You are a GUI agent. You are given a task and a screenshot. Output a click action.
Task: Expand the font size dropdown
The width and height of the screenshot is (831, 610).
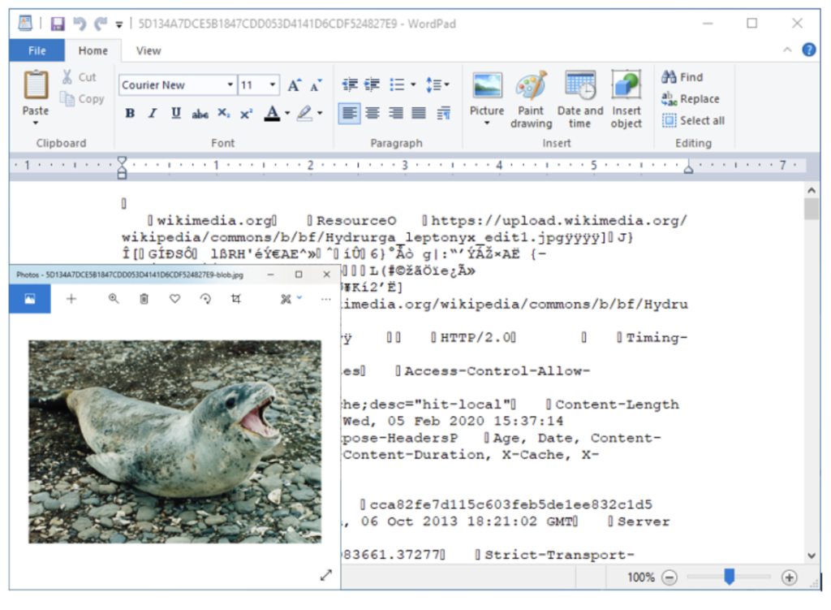point(273,85)
